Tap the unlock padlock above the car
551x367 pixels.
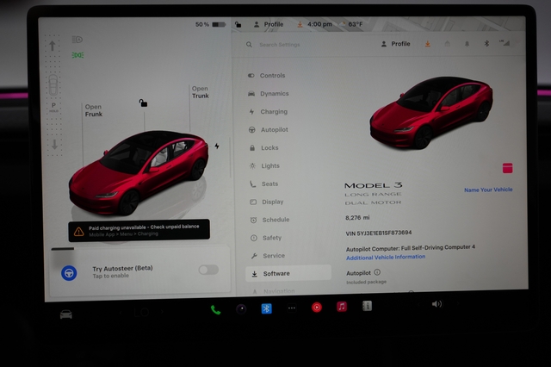tap(143, 103)
